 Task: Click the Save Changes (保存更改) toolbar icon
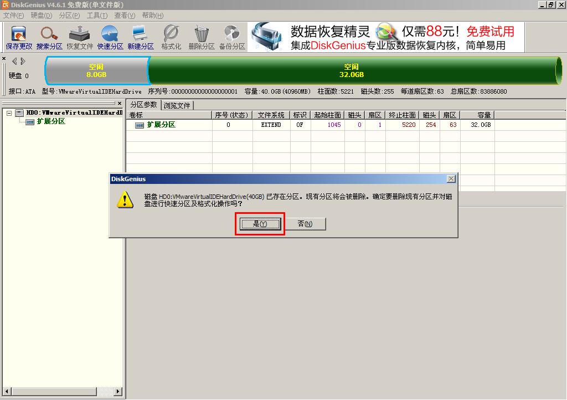point(19,38)
